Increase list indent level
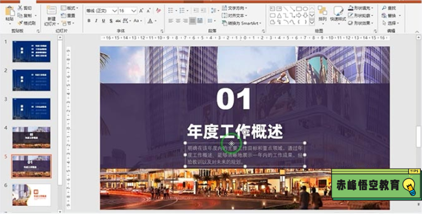The image size is (422, 214). 204,11
